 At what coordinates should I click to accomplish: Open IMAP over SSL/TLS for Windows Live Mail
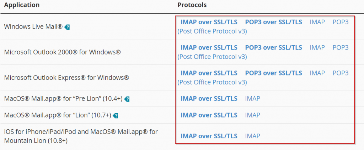(x=209, y=22)
